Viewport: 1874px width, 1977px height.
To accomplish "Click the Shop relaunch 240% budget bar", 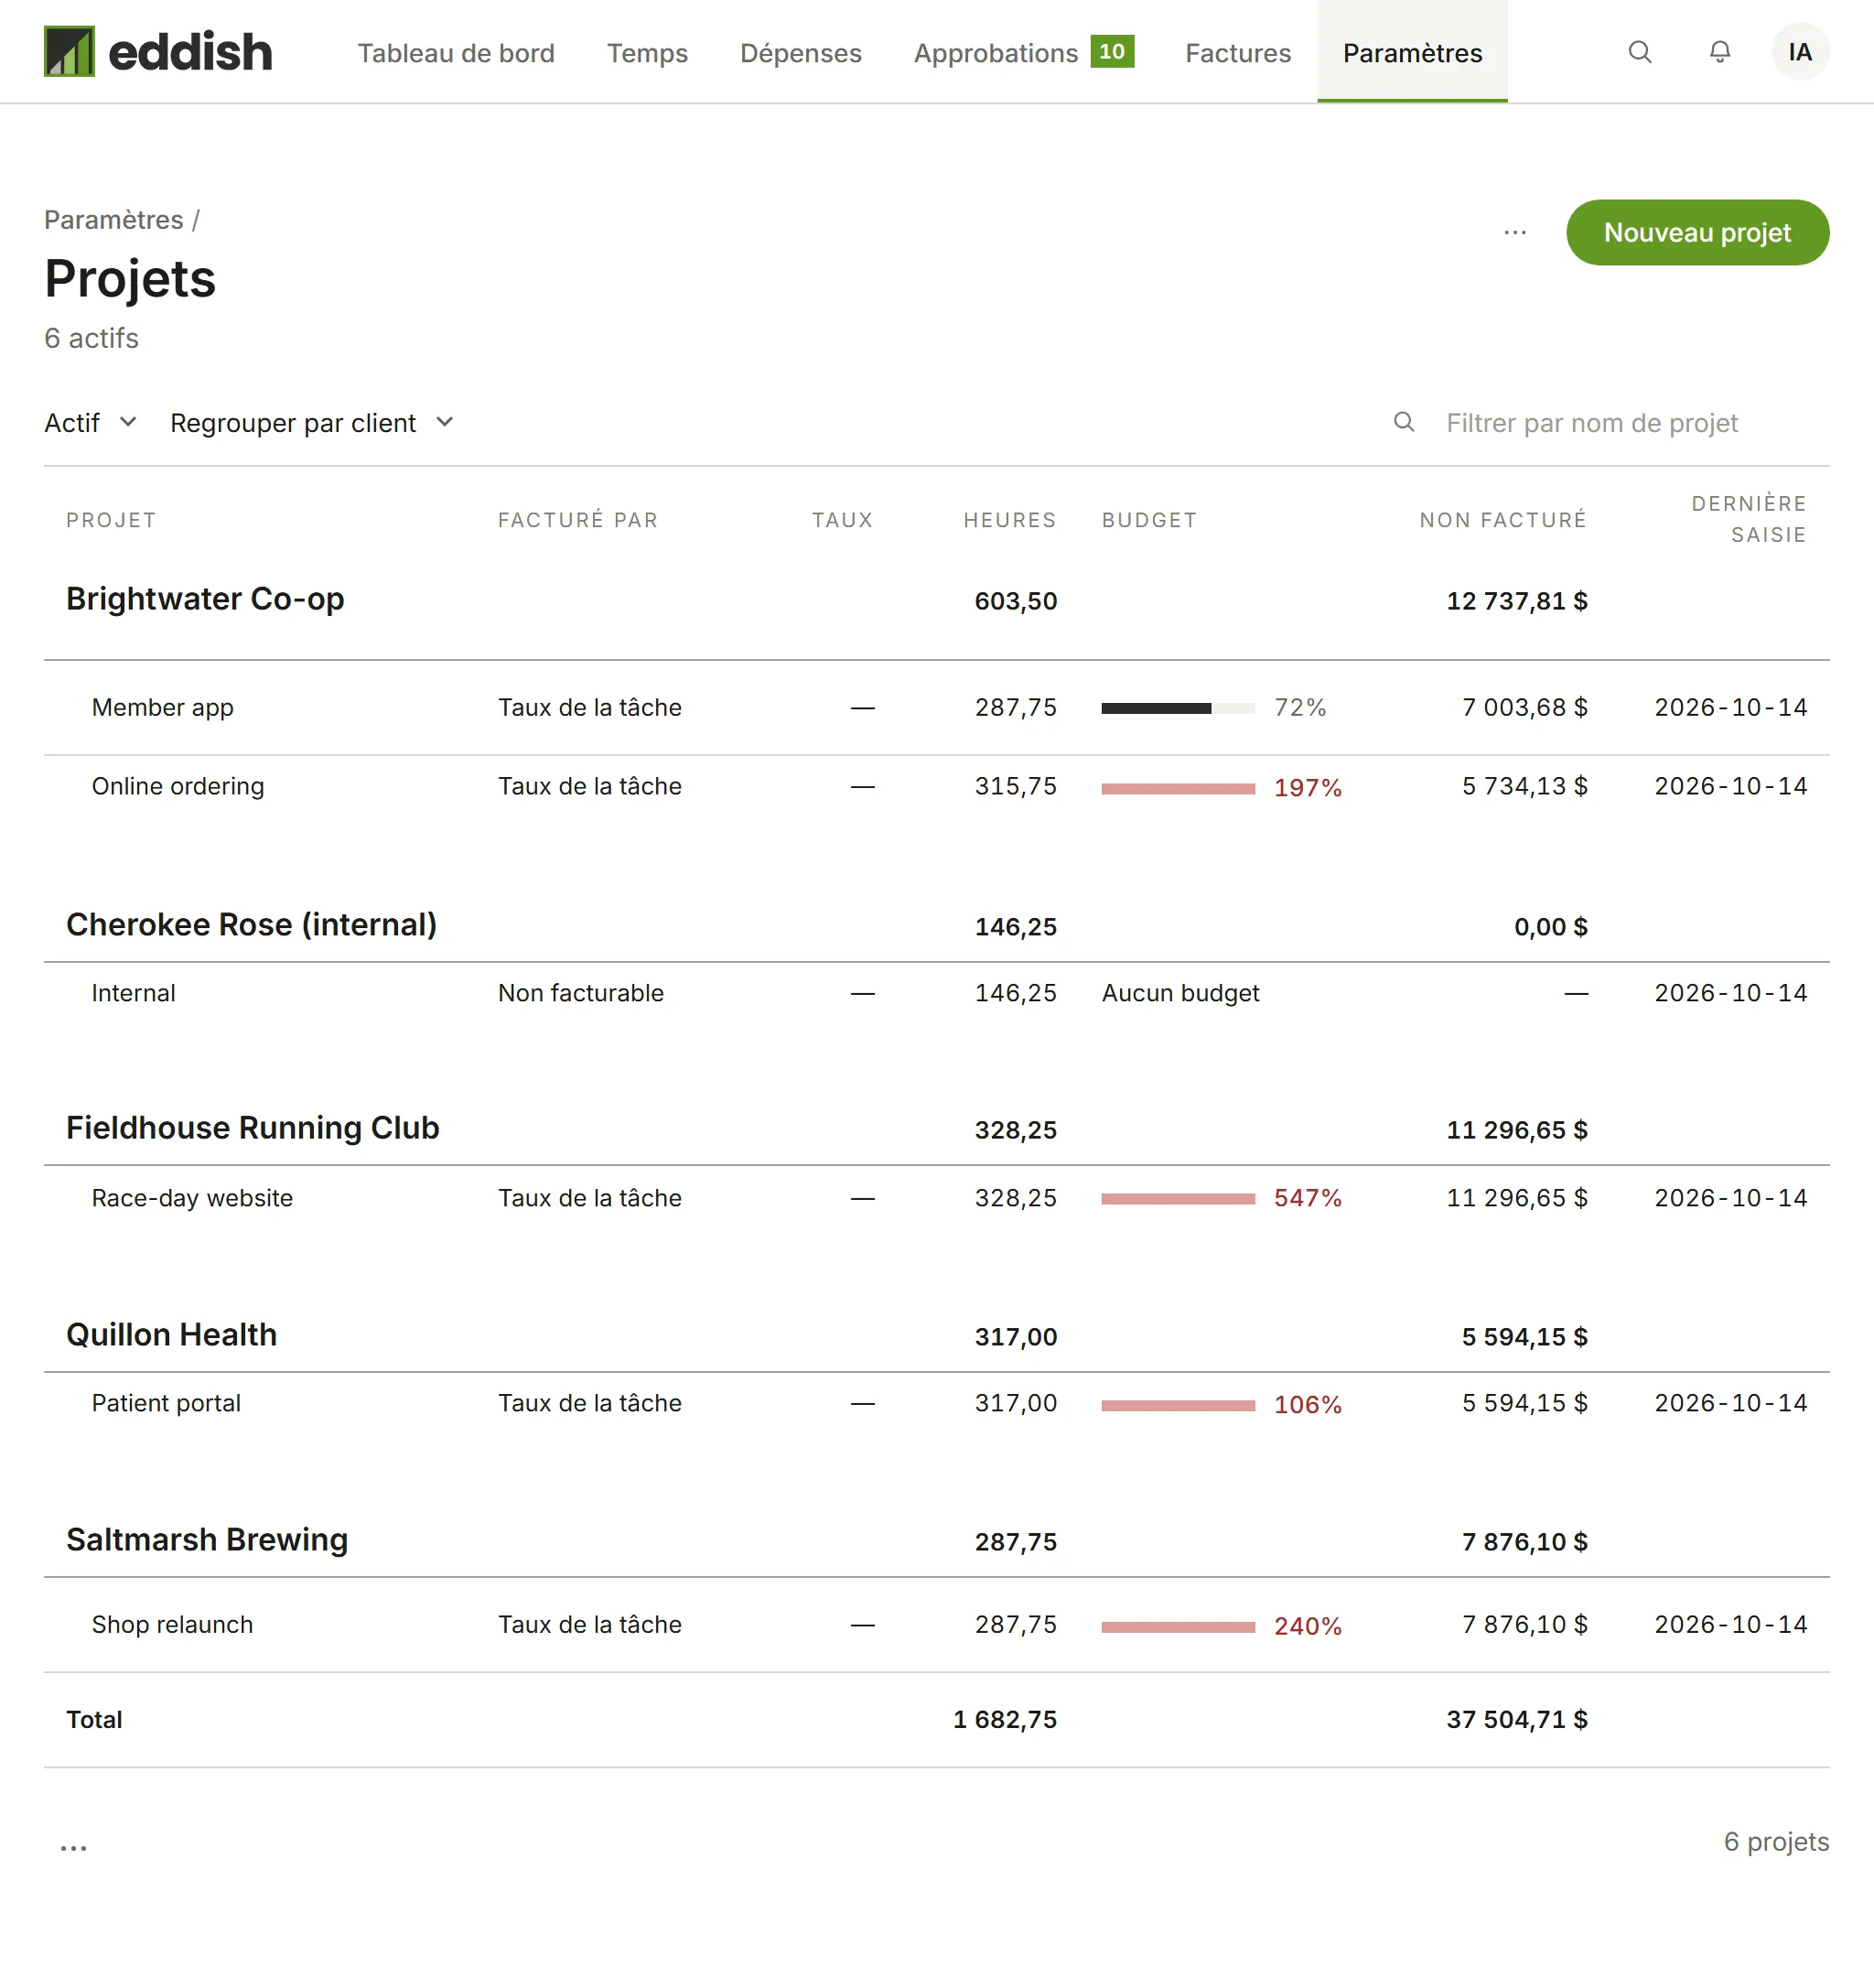I will (1178, 1627).
